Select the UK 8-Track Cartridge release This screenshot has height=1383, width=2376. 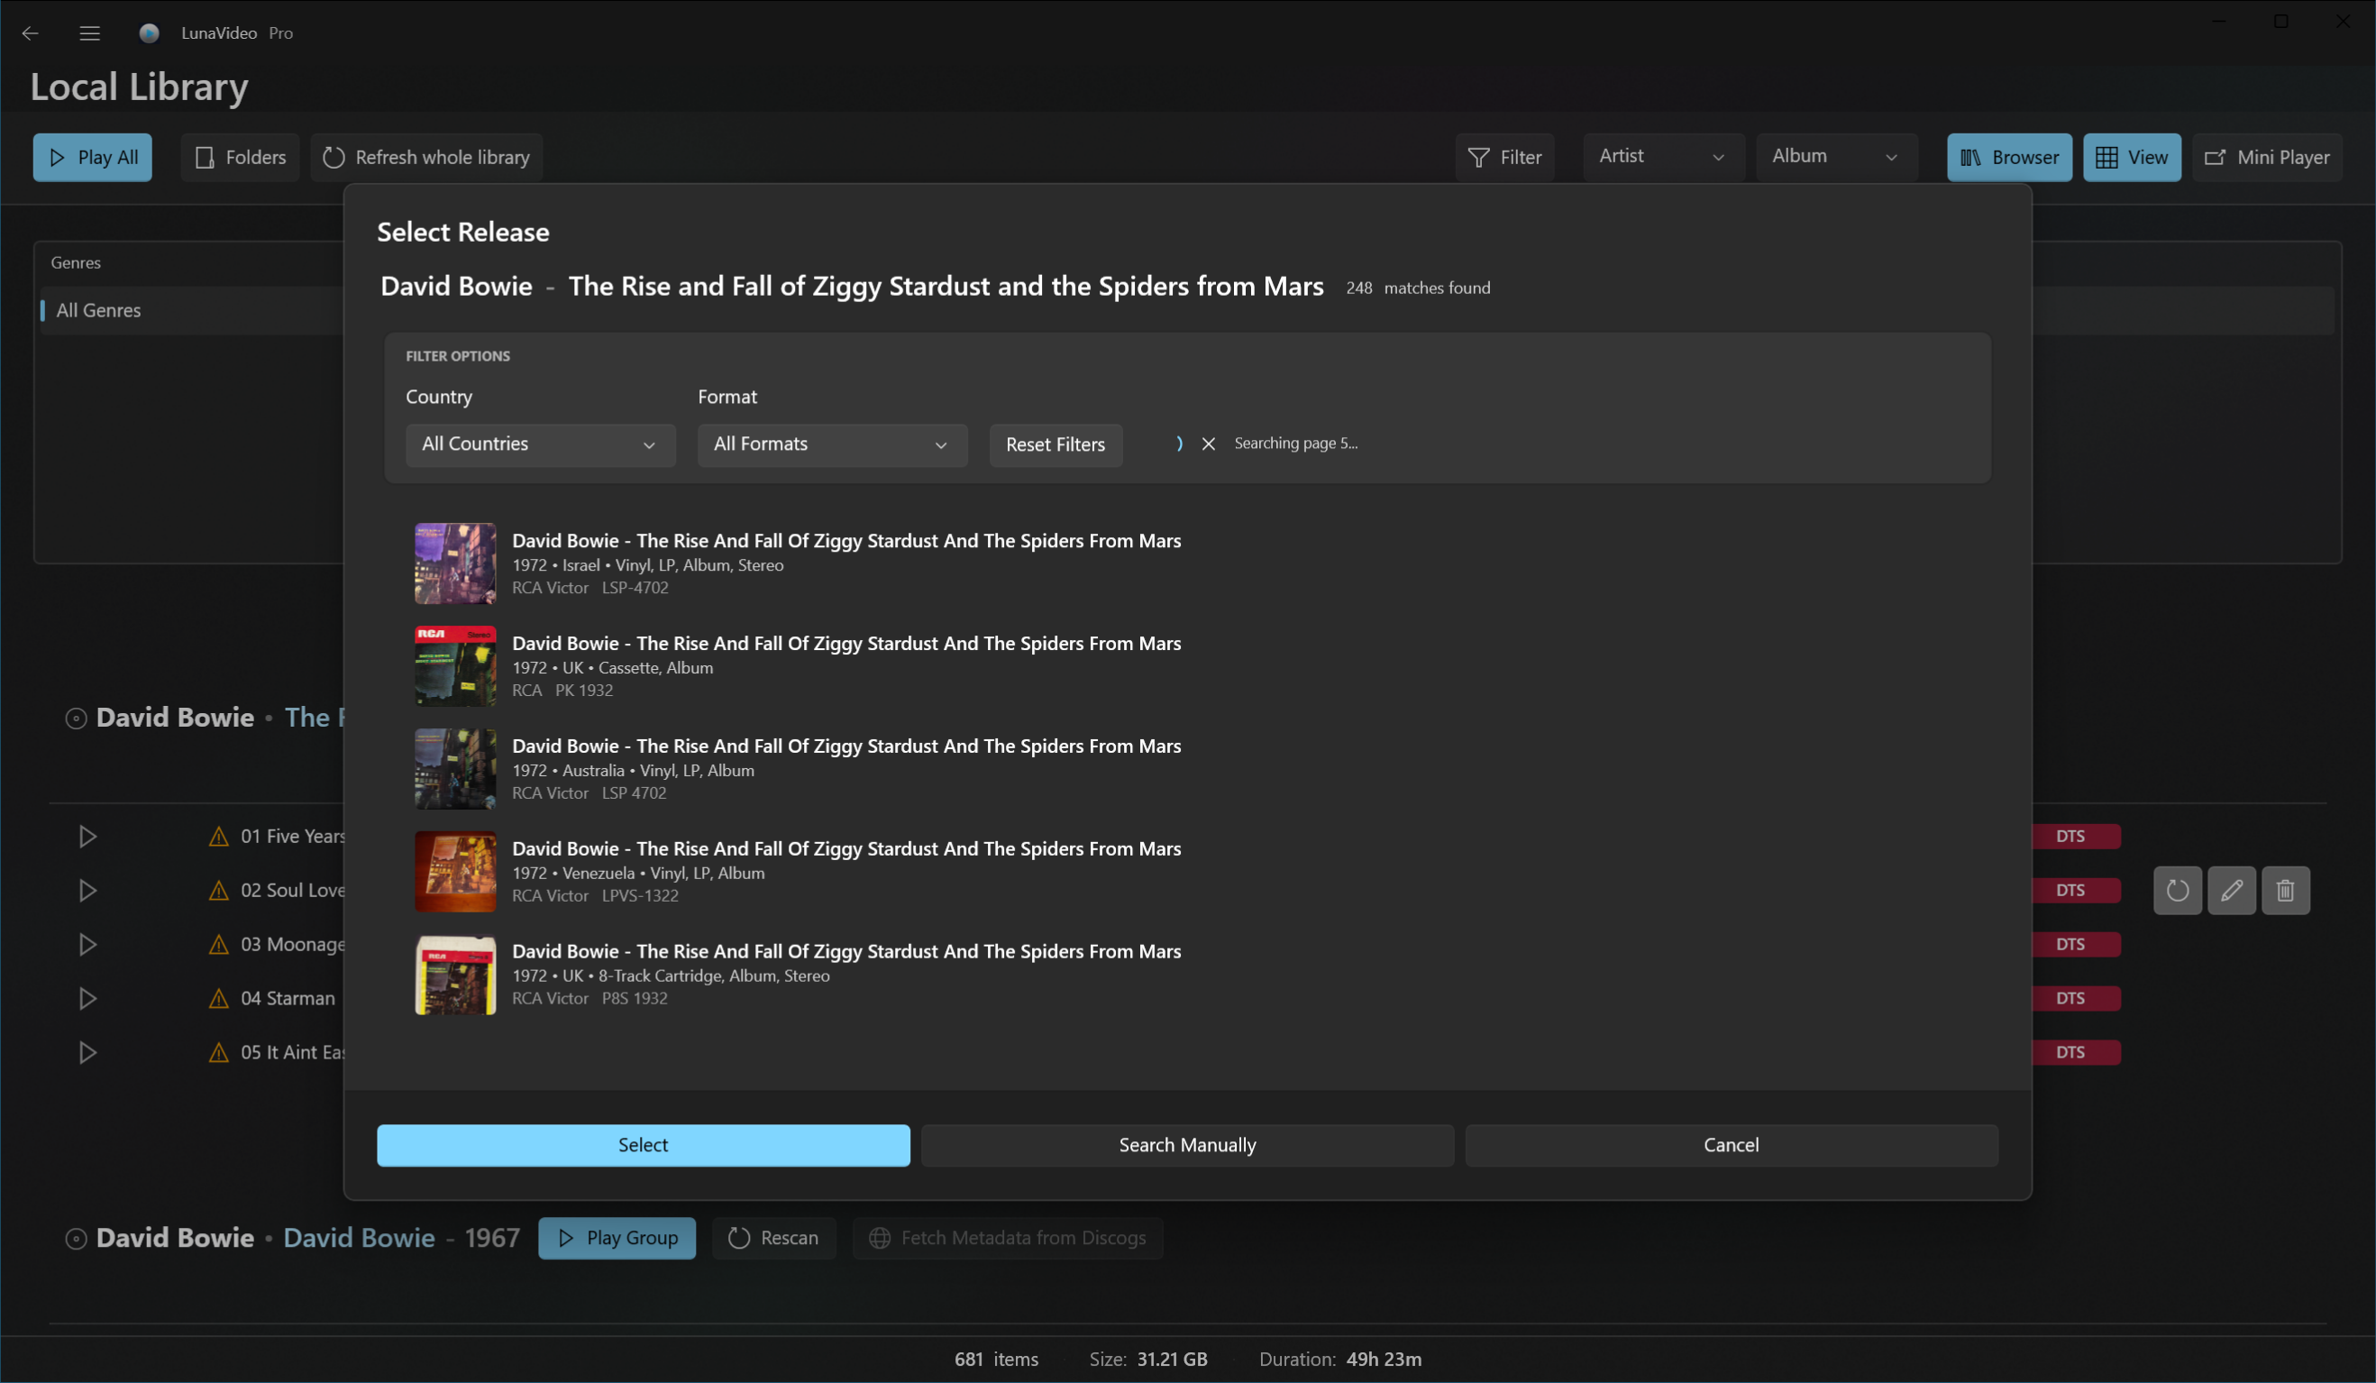click(1188, 975)
